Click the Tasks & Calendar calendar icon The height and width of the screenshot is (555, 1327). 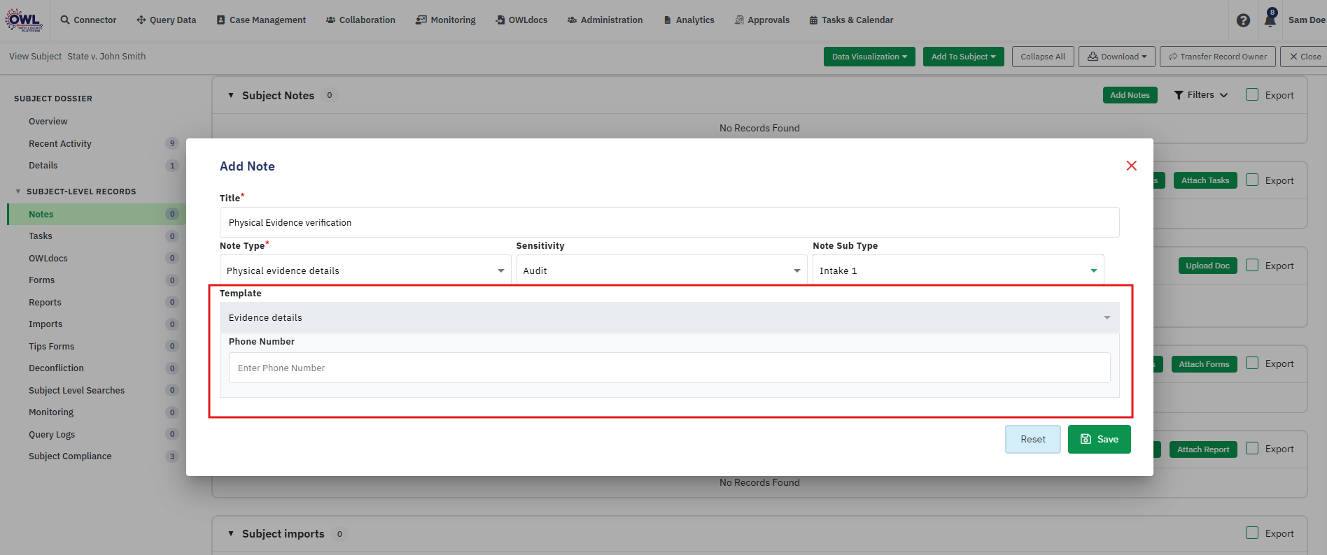(813, 20)
